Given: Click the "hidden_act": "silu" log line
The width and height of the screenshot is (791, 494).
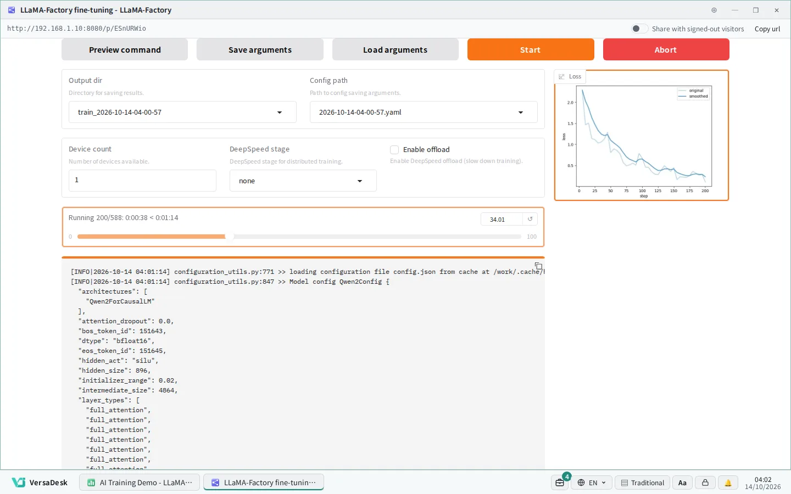Looking at the screenshot, I should pyautogui.click(x=118, y=361).
